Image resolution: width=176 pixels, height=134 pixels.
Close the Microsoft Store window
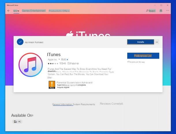point(167,5)
